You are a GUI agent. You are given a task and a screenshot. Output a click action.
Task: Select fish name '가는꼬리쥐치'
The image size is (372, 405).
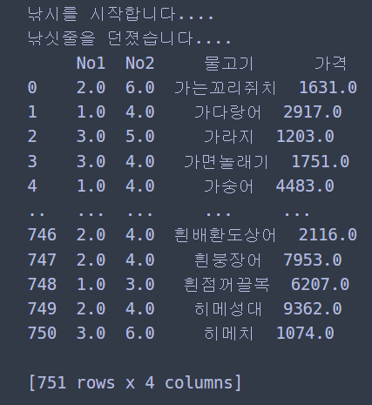pos(225,88)
